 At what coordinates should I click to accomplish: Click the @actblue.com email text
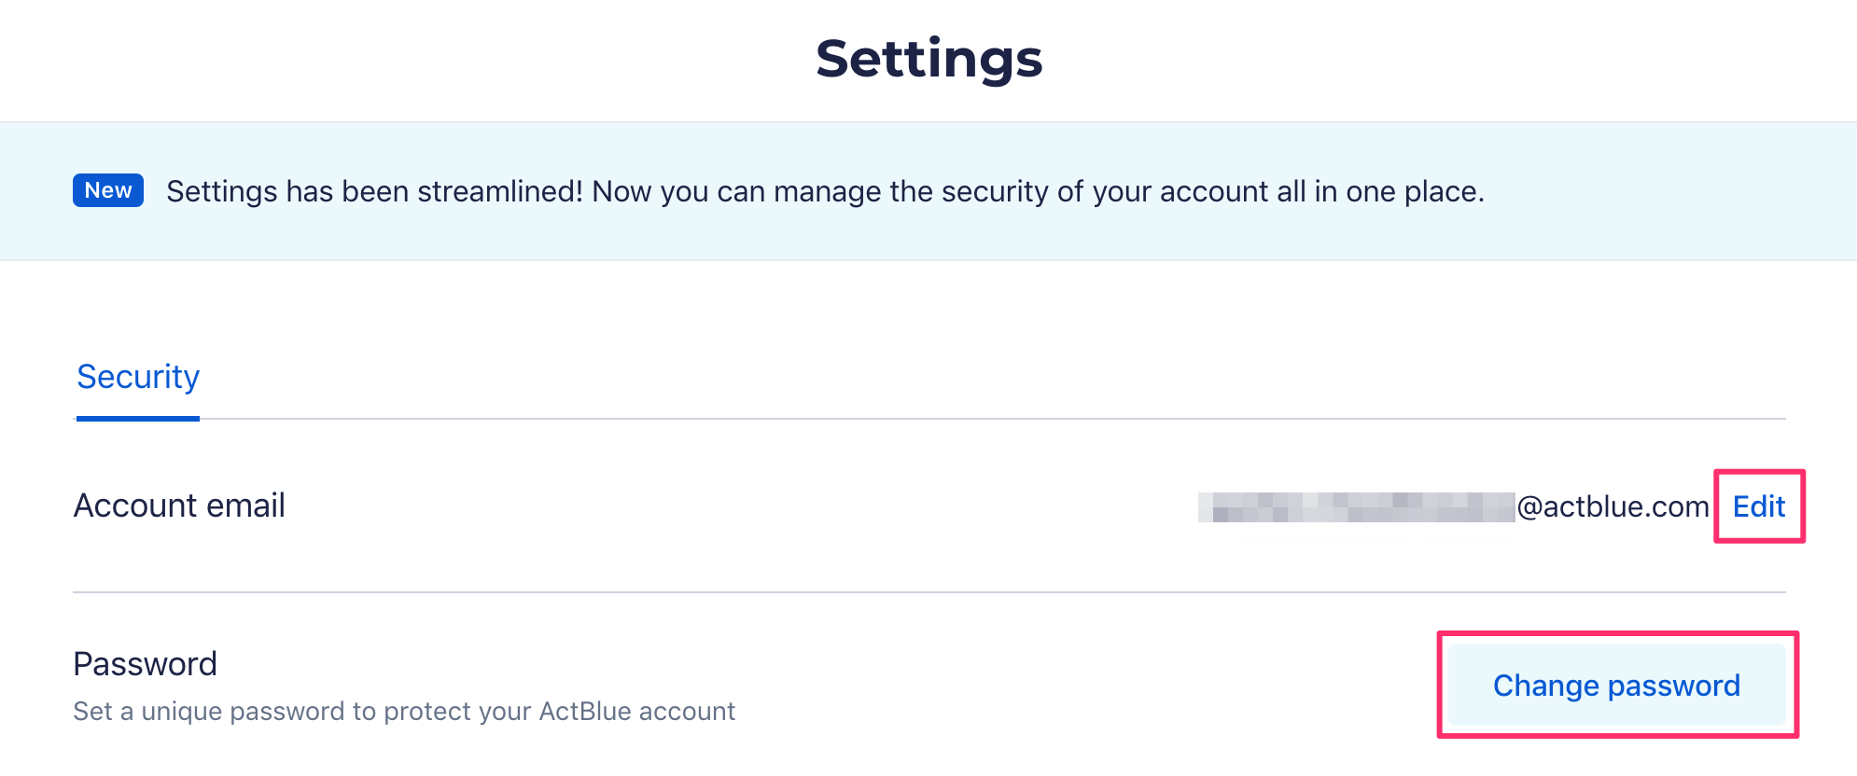[1613, 506]
